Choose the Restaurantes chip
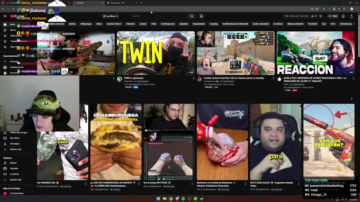 [199, 24]
